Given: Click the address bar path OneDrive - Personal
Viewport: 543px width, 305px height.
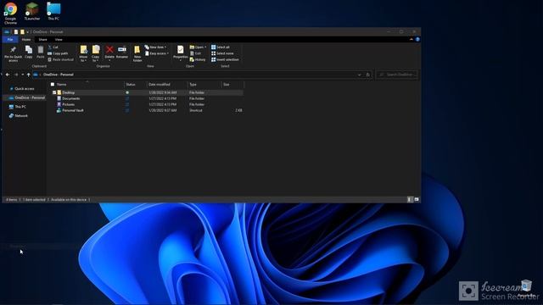Looking at the screenshot, I should pyautogui.click(x=59, y=75).
